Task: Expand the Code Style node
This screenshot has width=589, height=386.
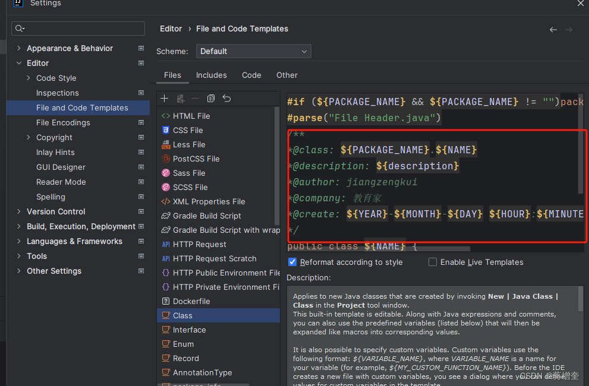Action: (28, 78)
